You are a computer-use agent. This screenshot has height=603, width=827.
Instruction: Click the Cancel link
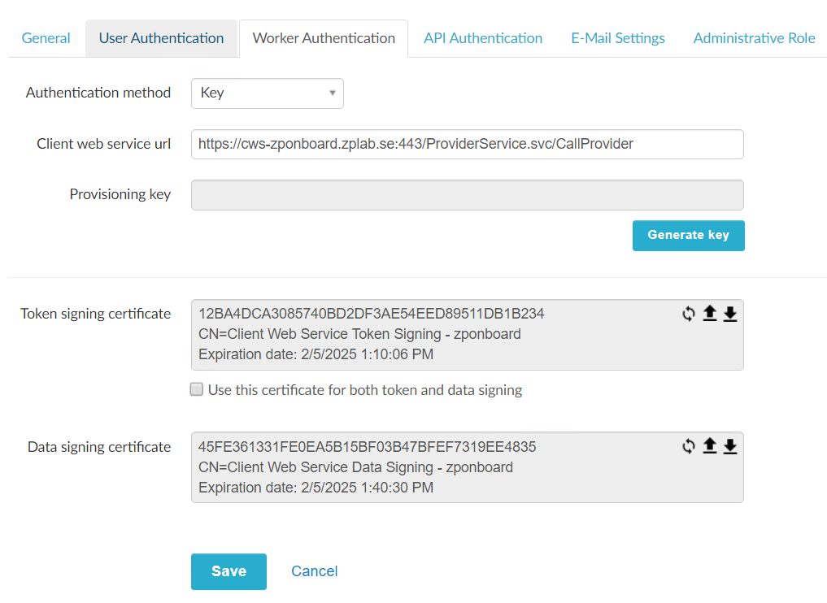pos(315,571)
